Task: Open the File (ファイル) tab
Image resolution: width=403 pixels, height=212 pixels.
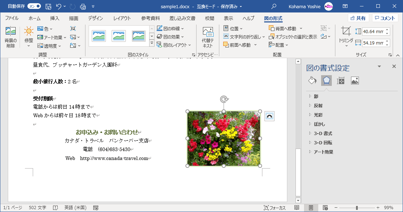Action: (11, 18)
